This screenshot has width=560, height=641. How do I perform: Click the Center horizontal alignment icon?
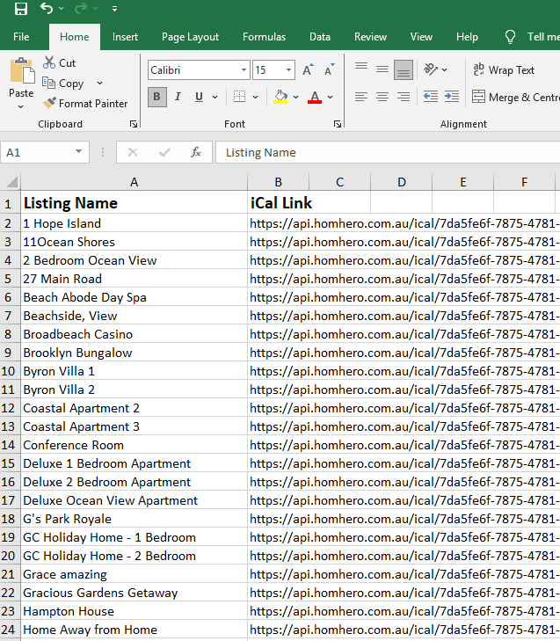click(x=382, y=97)
